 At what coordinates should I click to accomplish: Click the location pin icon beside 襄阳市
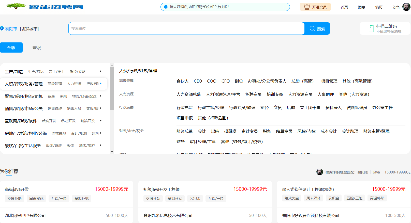(x=2, y=29)
